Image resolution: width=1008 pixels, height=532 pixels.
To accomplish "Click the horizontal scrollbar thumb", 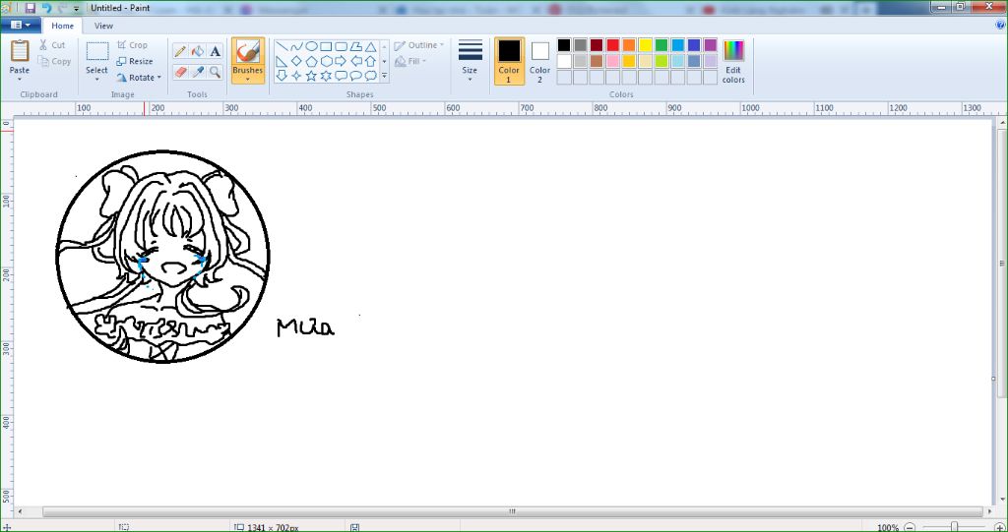I will (x=512, y=512).
